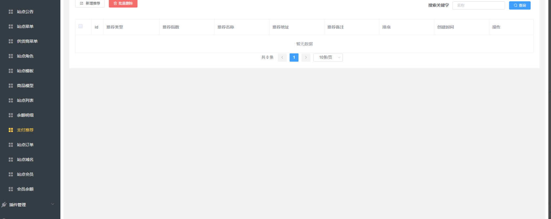Screen dimensions: 551x219
Task: Click the plug icon beside 插件管理
Action: [4, 205]
